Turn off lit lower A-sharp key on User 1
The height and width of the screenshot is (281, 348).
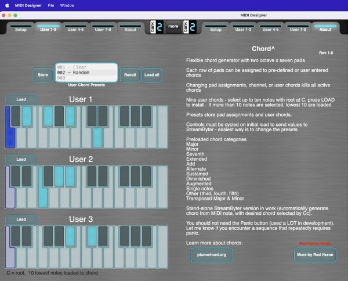click(x=70, y=116)
